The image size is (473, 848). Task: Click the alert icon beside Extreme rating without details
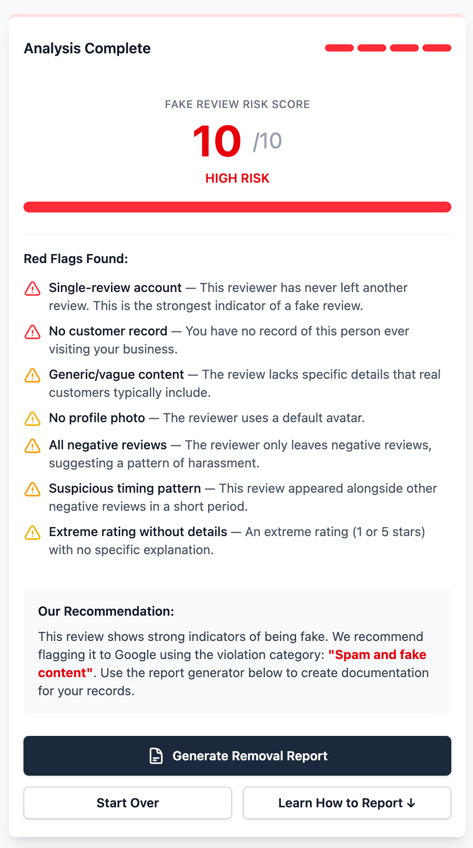tap(32, 532)
